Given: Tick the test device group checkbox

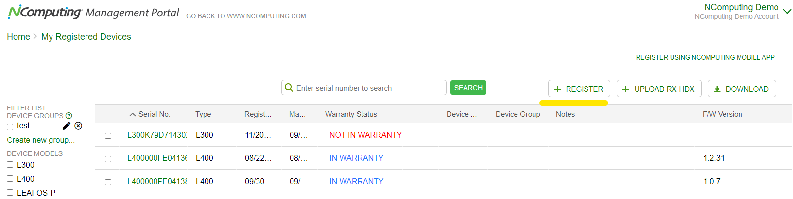Looking at the screenshot, I should click(x=10, y=127).
